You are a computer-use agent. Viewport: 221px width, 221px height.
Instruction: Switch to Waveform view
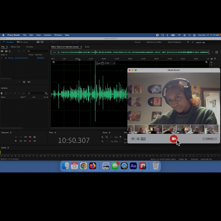8,42
